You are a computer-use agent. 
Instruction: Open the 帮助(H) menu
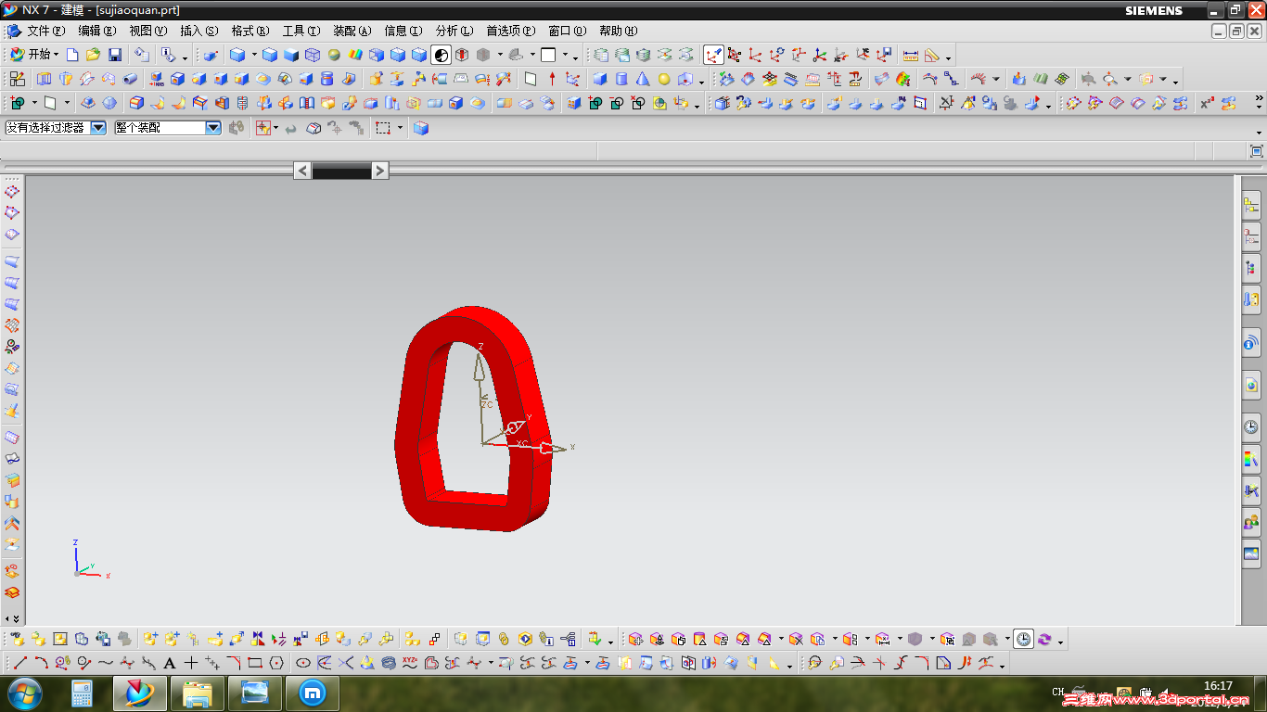(x=619, y=31)
